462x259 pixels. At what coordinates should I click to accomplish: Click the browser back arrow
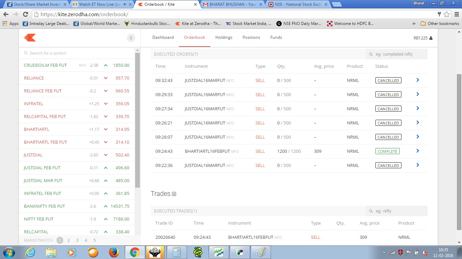[6, 14]
